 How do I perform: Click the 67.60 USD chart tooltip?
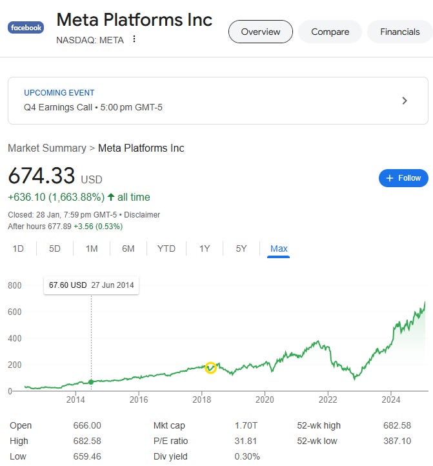coord(91,285)
